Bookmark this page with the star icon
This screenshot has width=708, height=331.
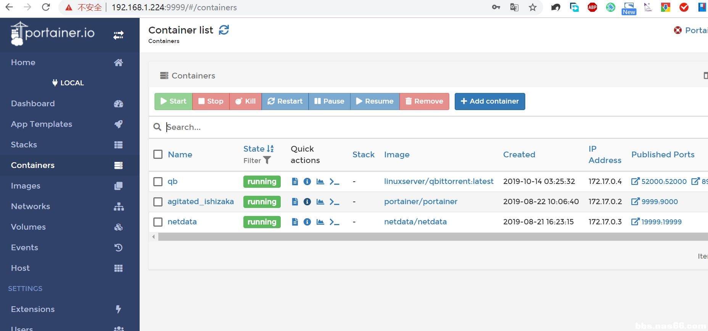click(x=533, y=7)
